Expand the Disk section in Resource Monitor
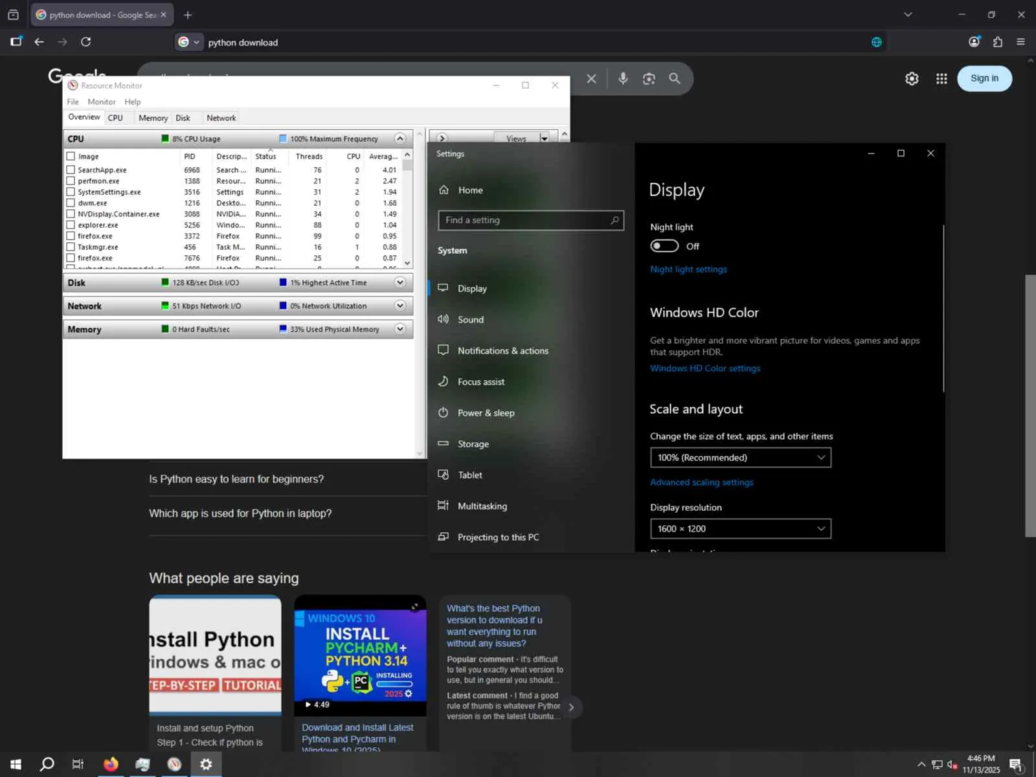The image size is (1036, 777). (400, 282)
